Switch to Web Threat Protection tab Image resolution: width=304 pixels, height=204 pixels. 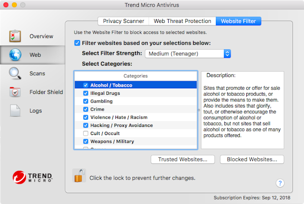(x=183, y=21)
